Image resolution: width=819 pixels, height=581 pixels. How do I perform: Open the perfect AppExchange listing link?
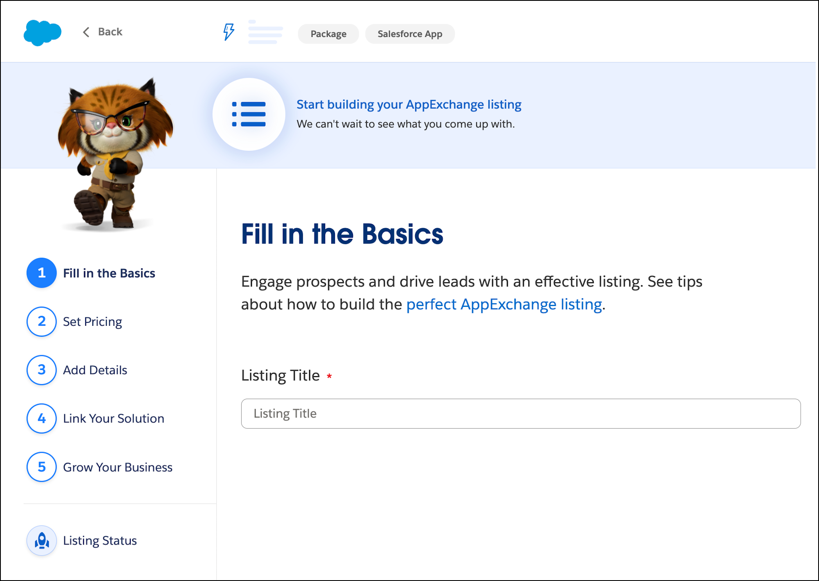(x=504, y=304)
